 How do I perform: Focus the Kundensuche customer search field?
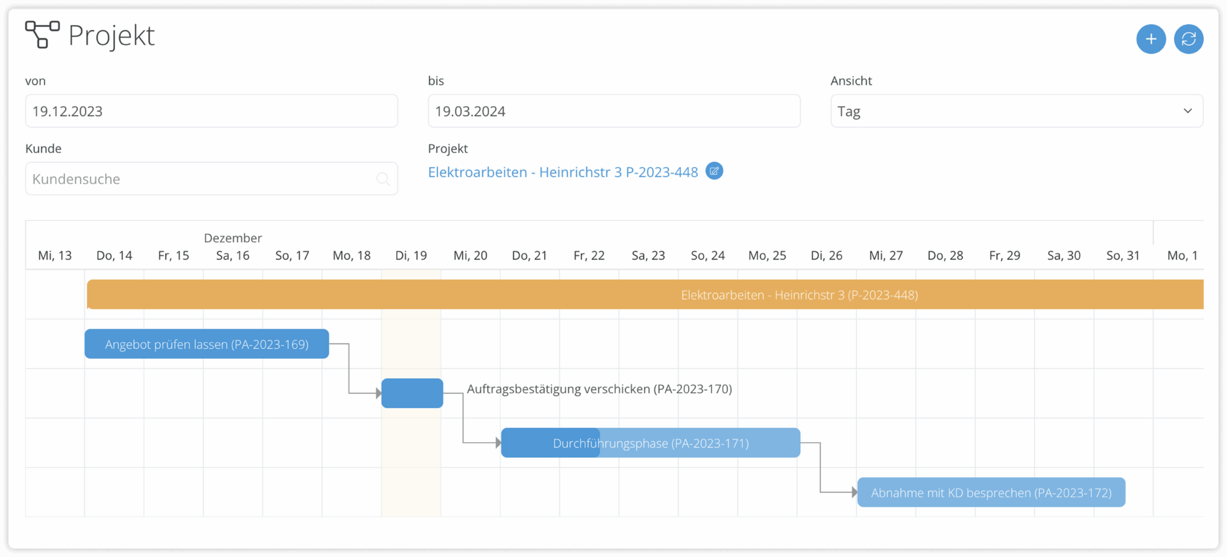tap(198, 179)
